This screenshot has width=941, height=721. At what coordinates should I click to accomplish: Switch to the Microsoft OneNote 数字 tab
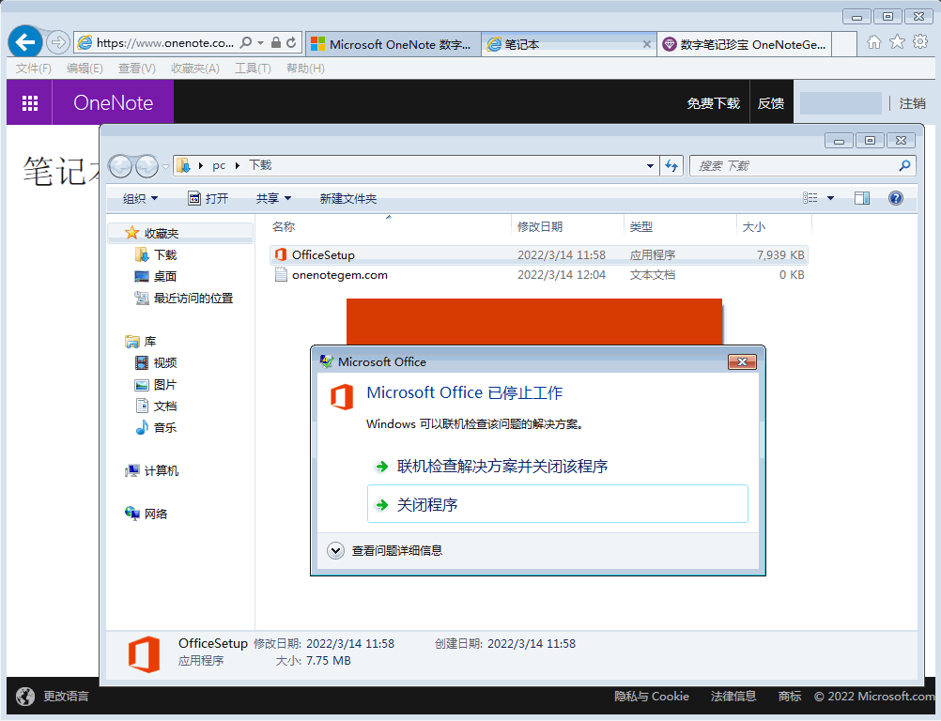coord(393,44)
